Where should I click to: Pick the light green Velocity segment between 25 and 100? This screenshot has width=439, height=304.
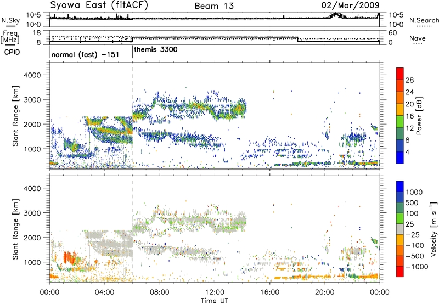(400, 218)
